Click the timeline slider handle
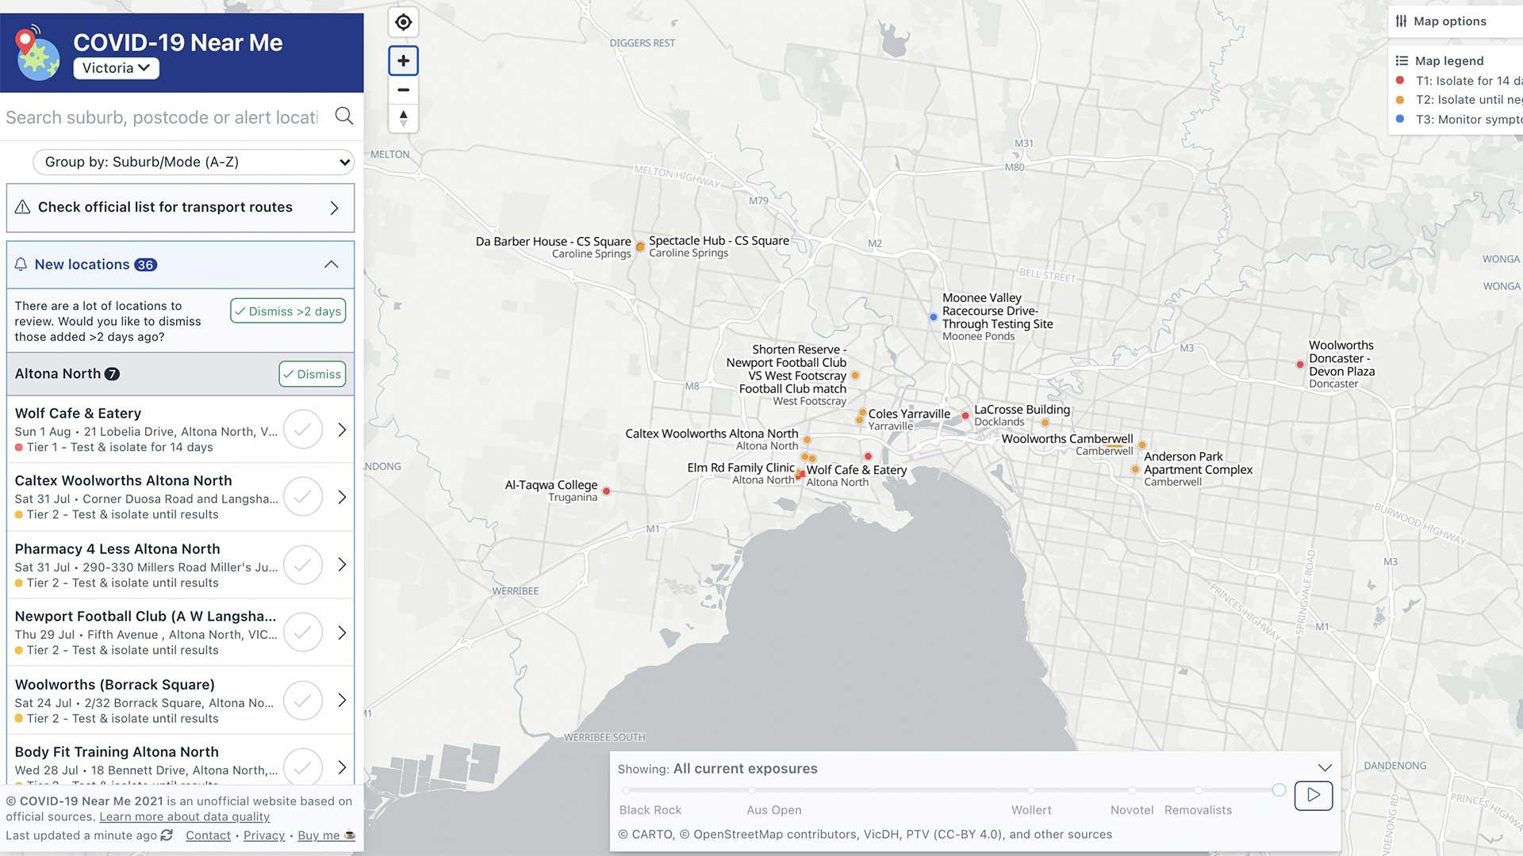Viewport: 1523px width, 856px height. coord(1279,790)
